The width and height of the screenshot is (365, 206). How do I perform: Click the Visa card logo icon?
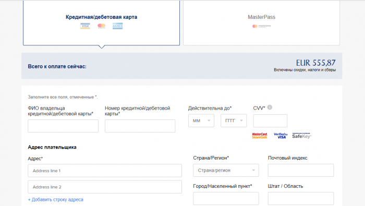point(85,26)
